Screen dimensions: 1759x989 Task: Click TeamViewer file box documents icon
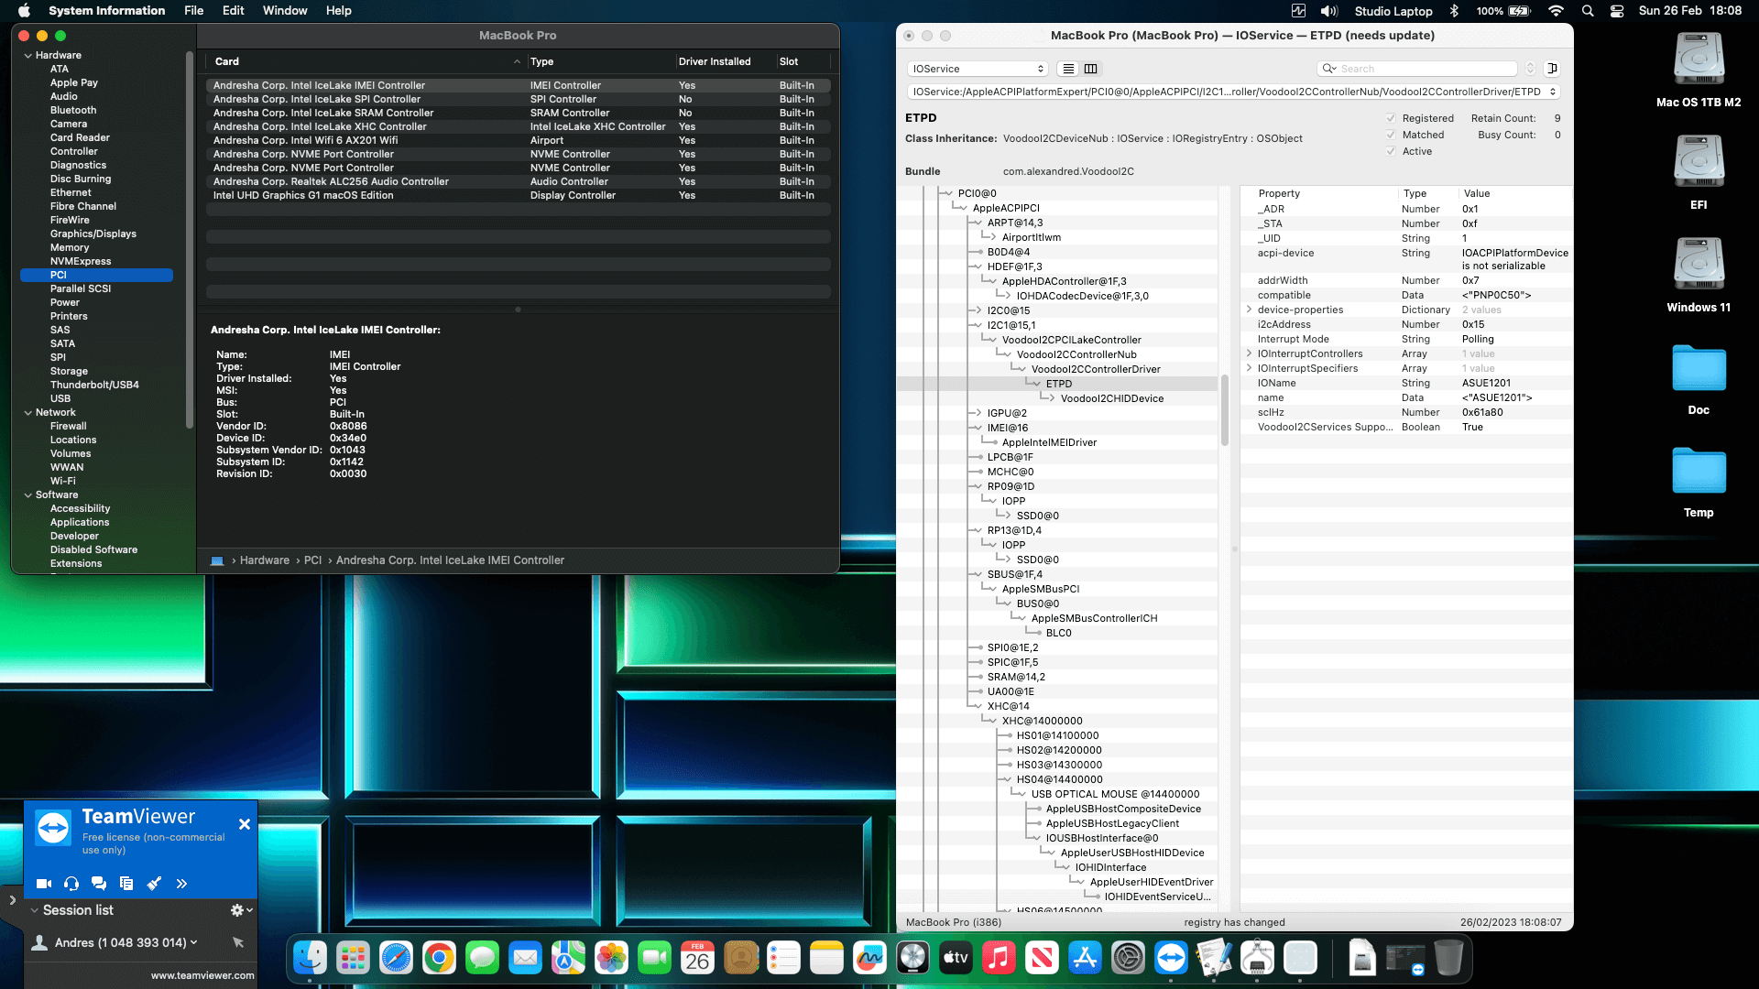(126, 884)
